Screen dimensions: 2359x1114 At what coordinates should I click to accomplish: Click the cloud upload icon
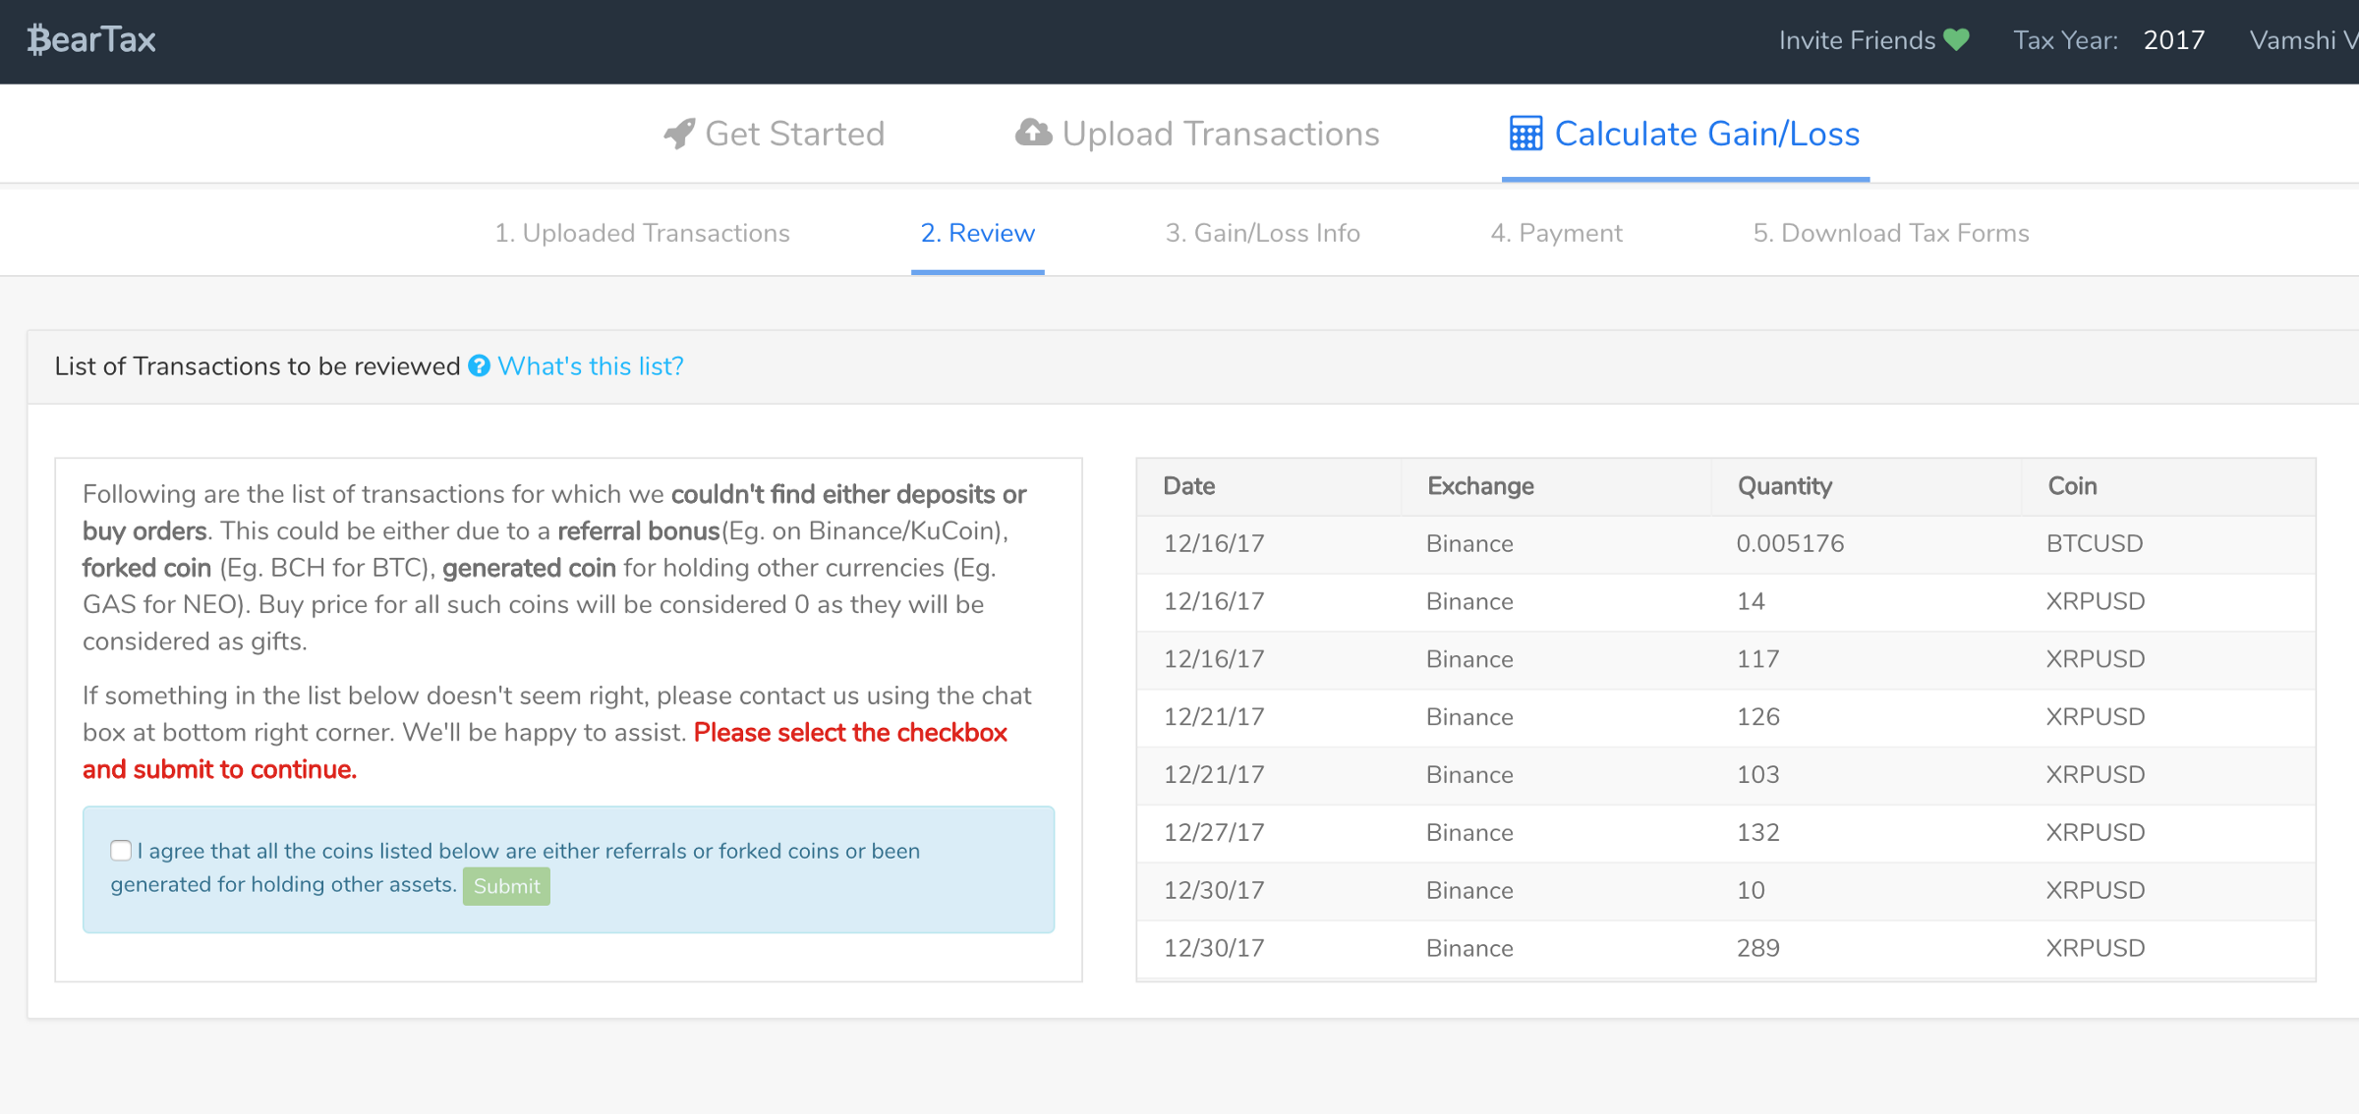(1033, 133)
